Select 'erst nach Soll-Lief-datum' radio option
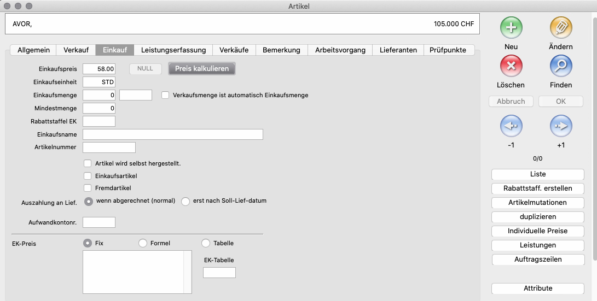The width and height of the screenshot is (597, 301). coord(186,201)
